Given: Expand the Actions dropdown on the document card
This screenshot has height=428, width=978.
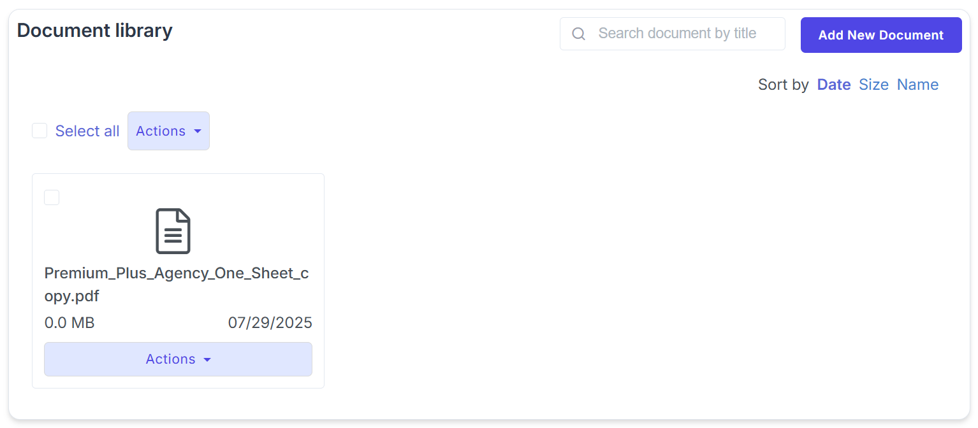Looking at the screenshot, I should click(178, 359).
